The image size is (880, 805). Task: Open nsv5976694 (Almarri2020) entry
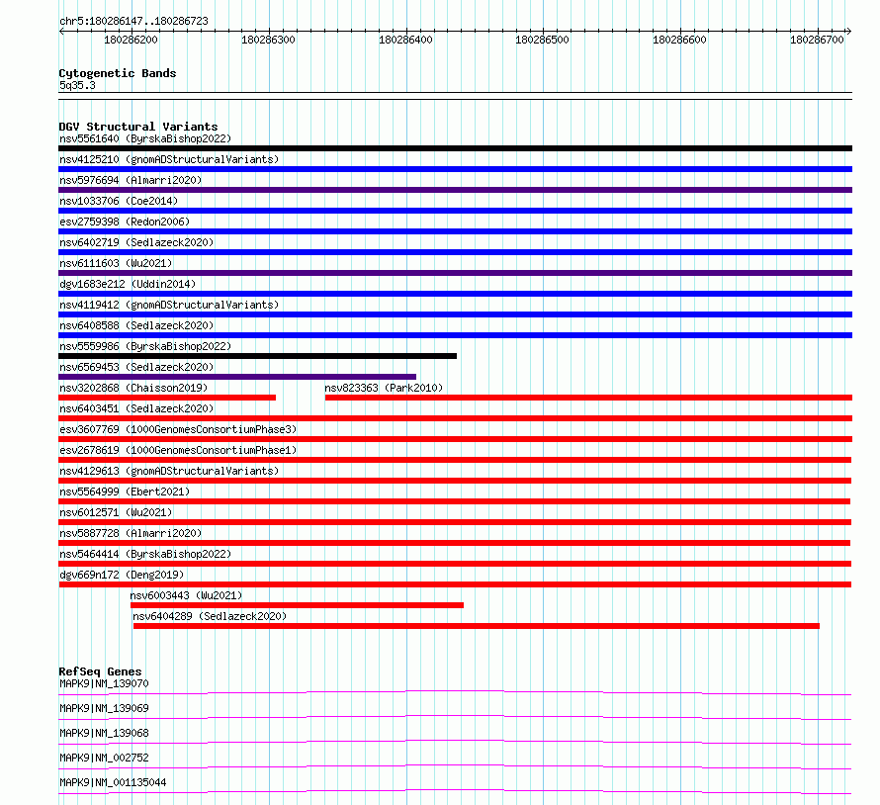[x=131, y=180]
